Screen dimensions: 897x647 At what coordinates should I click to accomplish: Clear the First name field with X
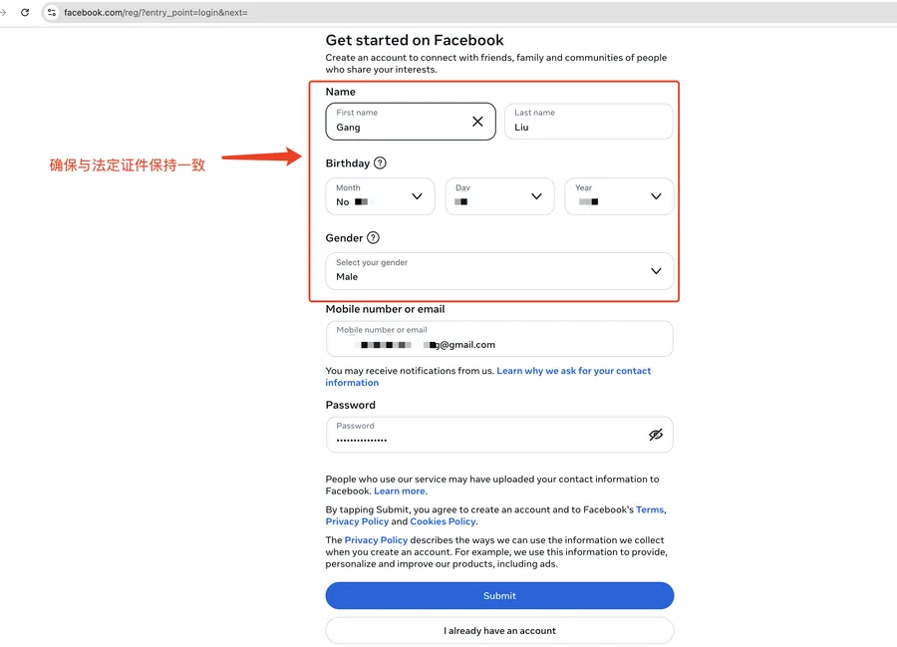pyautogui.click(x=477, y=122)
